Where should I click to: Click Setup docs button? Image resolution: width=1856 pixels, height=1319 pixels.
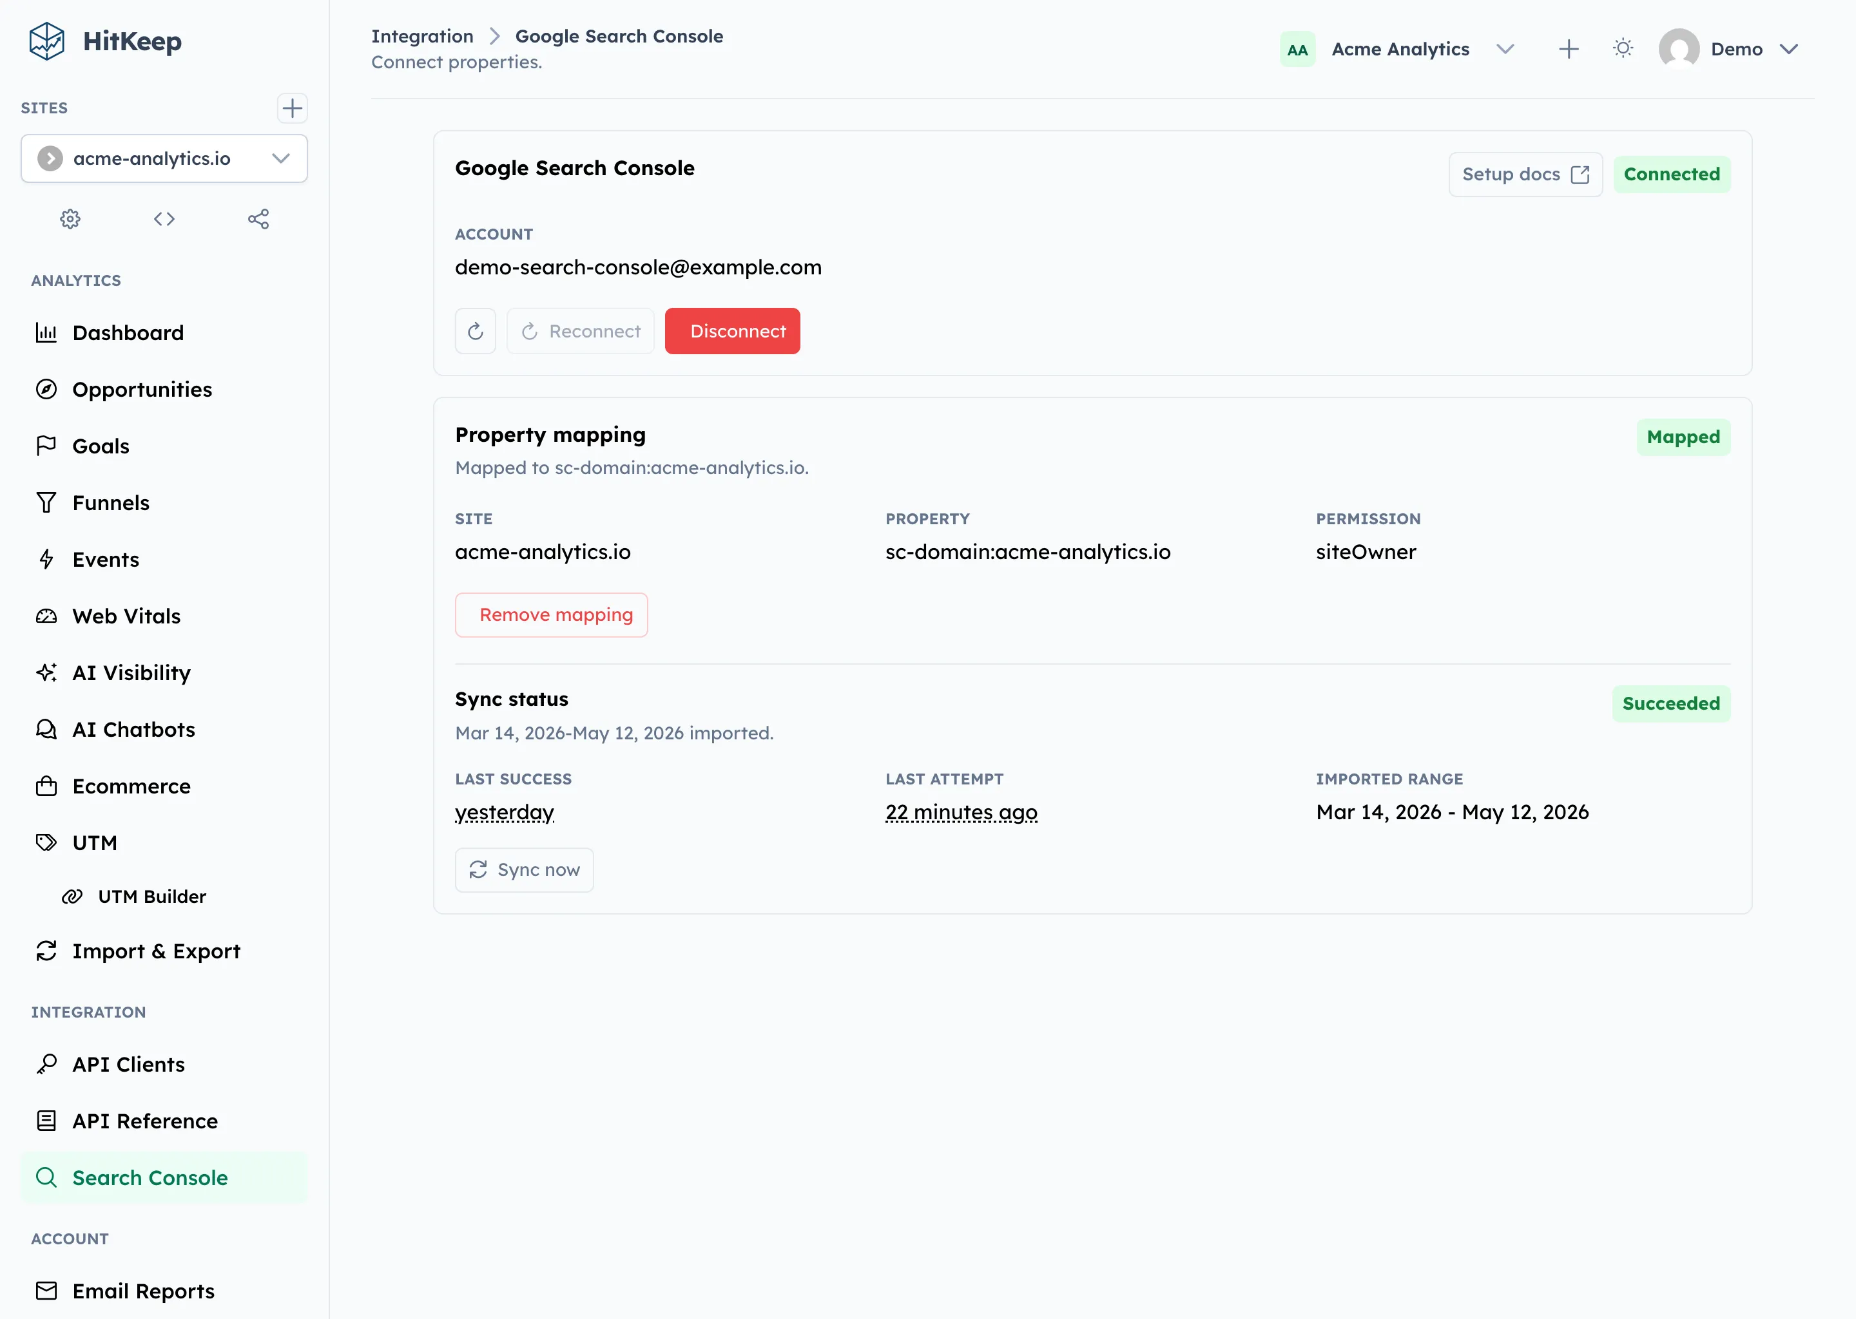[x=1525, y=175]
